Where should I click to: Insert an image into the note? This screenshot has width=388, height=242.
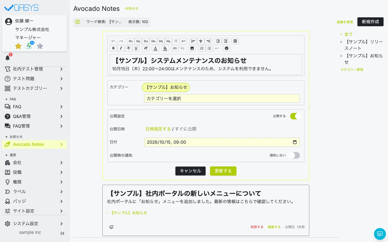pyautogui.click(x=192, y=48)
